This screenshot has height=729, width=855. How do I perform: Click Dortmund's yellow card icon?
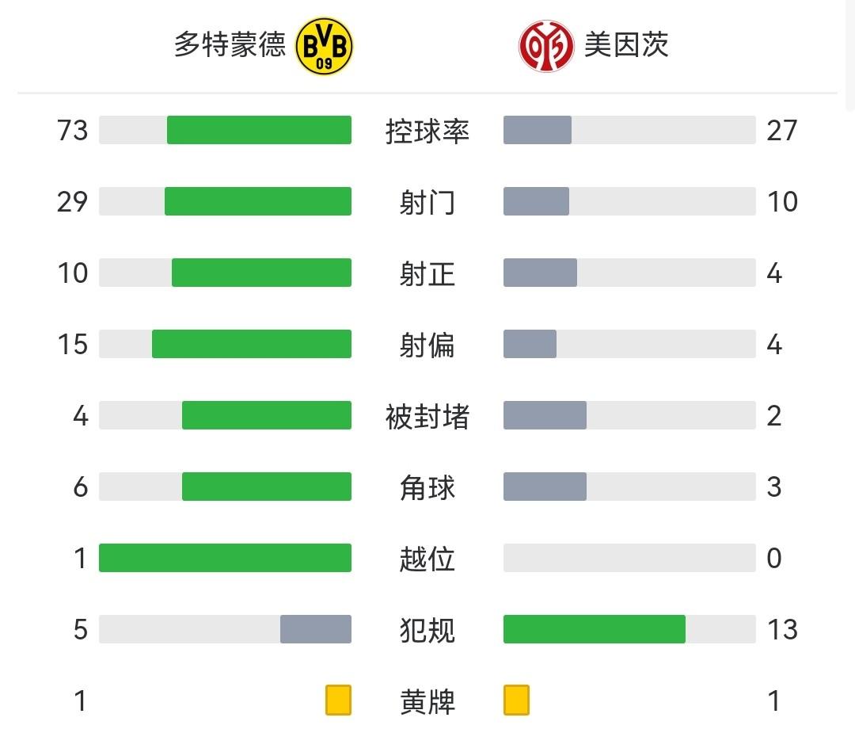(x=338, y=700)
